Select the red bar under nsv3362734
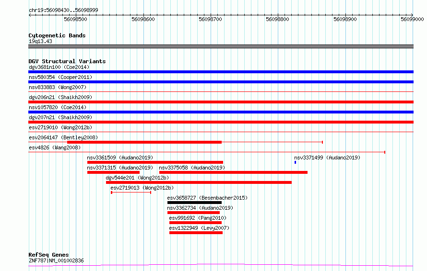The height and width of the screenshot is (271, 427). [193, 213]
